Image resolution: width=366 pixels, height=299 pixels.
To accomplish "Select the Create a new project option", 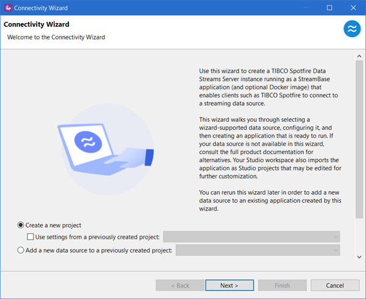I will (22, 225).
